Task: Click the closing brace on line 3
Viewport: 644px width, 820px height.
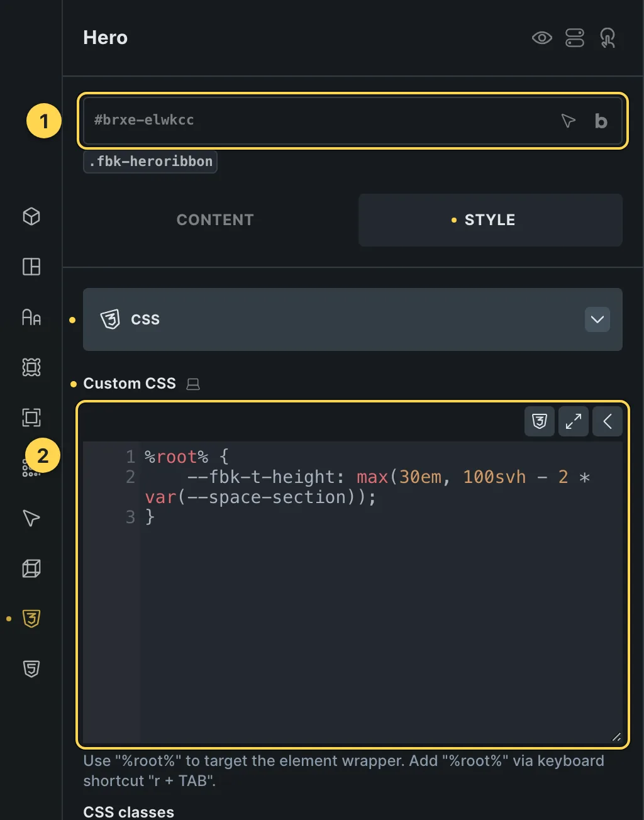Action: [x=150, y=517]
